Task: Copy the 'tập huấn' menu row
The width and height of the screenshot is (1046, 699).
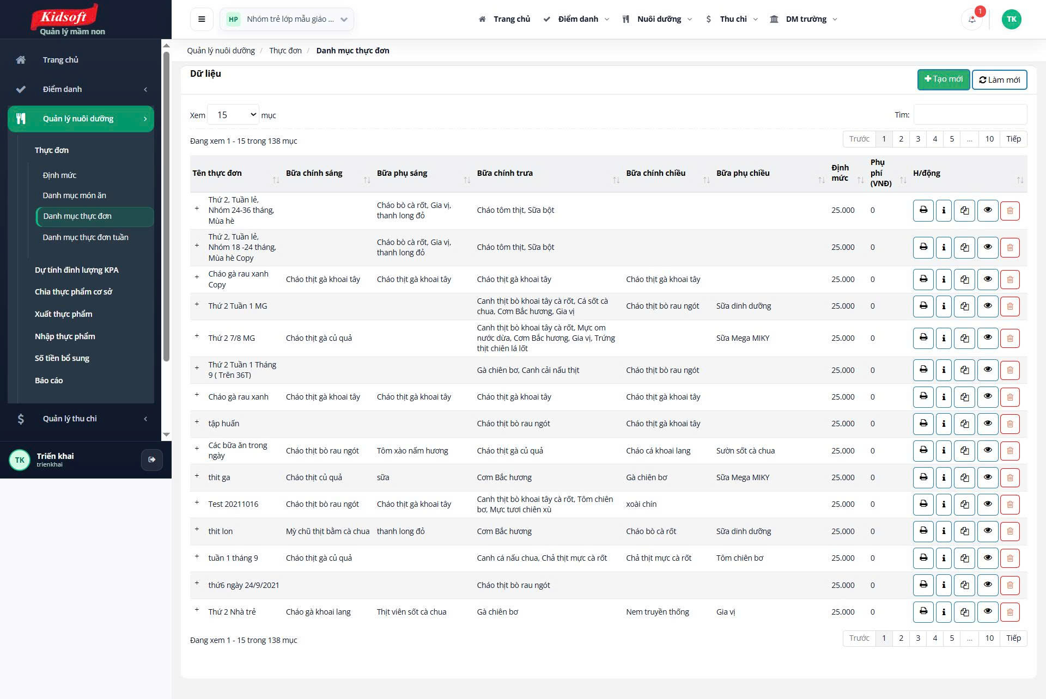Action: pyautogui.click(x=964, y=424)
